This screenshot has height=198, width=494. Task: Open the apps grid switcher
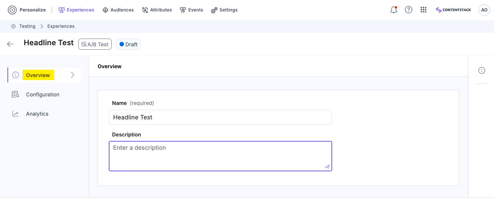point(423,10)
